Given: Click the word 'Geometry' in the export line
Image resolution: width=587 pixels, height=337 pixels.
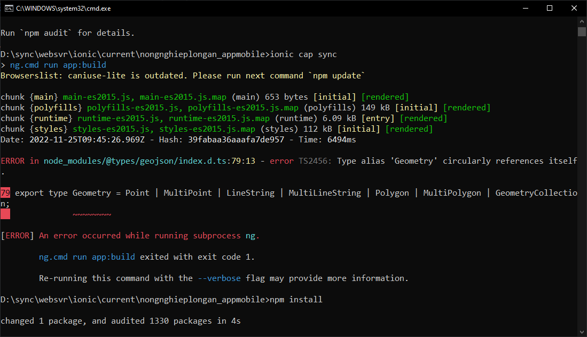Looking at the screenshot, I should pos(92,193).
